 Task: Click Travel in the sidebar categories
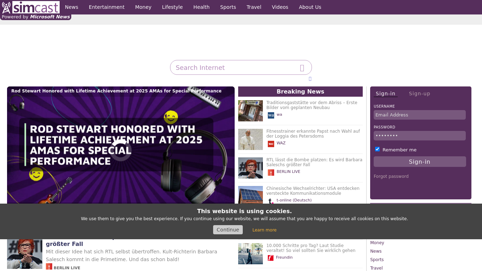pos(376,268)
